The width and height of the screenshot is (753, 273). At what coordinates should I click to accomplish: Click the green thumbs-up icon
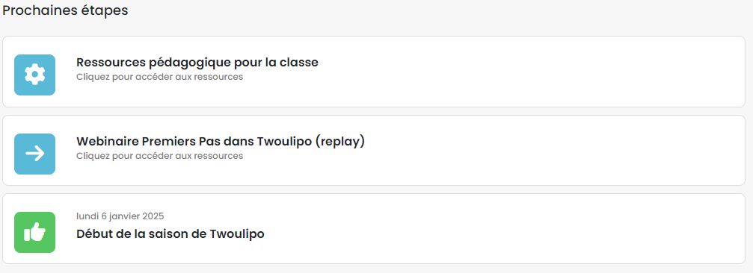34,232
